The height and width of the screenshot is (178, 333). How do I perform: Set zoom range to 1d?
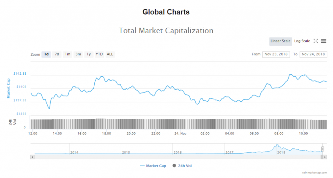(x=46, y=54)
